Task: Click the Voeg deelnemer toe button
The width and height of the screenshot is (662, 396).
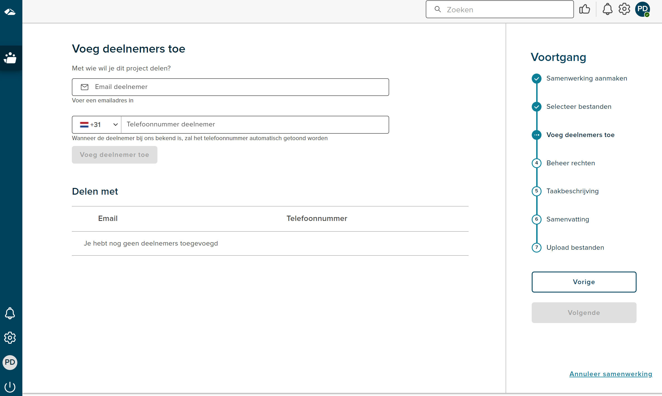Action: click(x=115, y=155)
